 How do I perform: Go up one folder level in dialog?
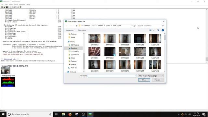pos(77,26)
